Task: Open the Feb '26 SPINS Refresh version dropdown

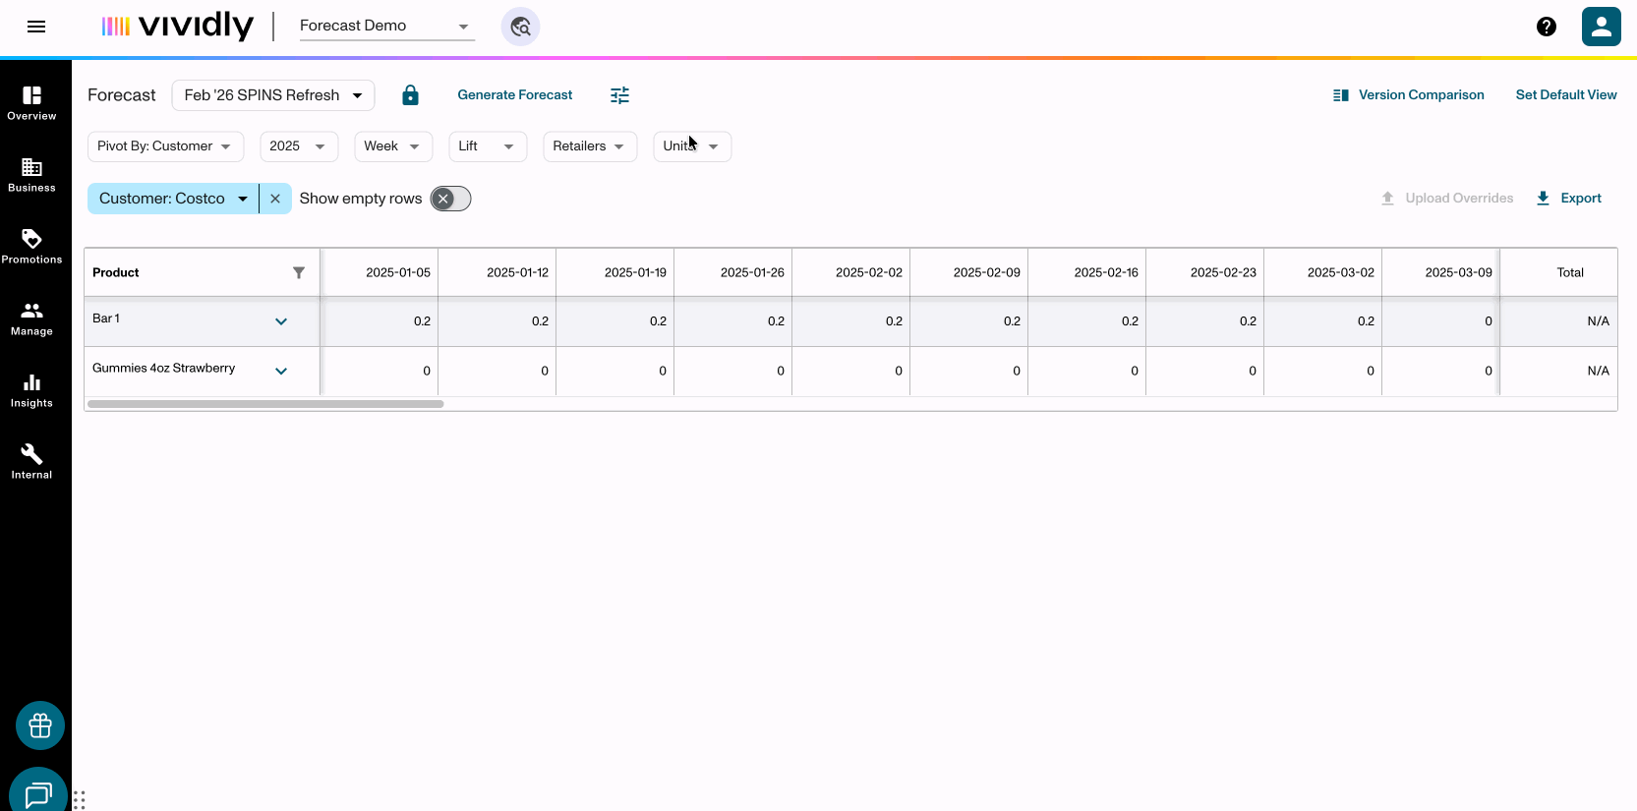Action: tap(272, 95)
